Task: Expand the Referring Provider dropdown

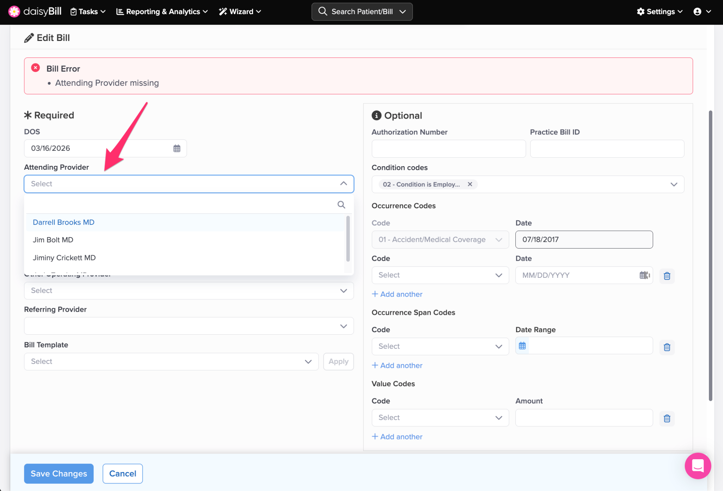Action: tap(343, 326)
